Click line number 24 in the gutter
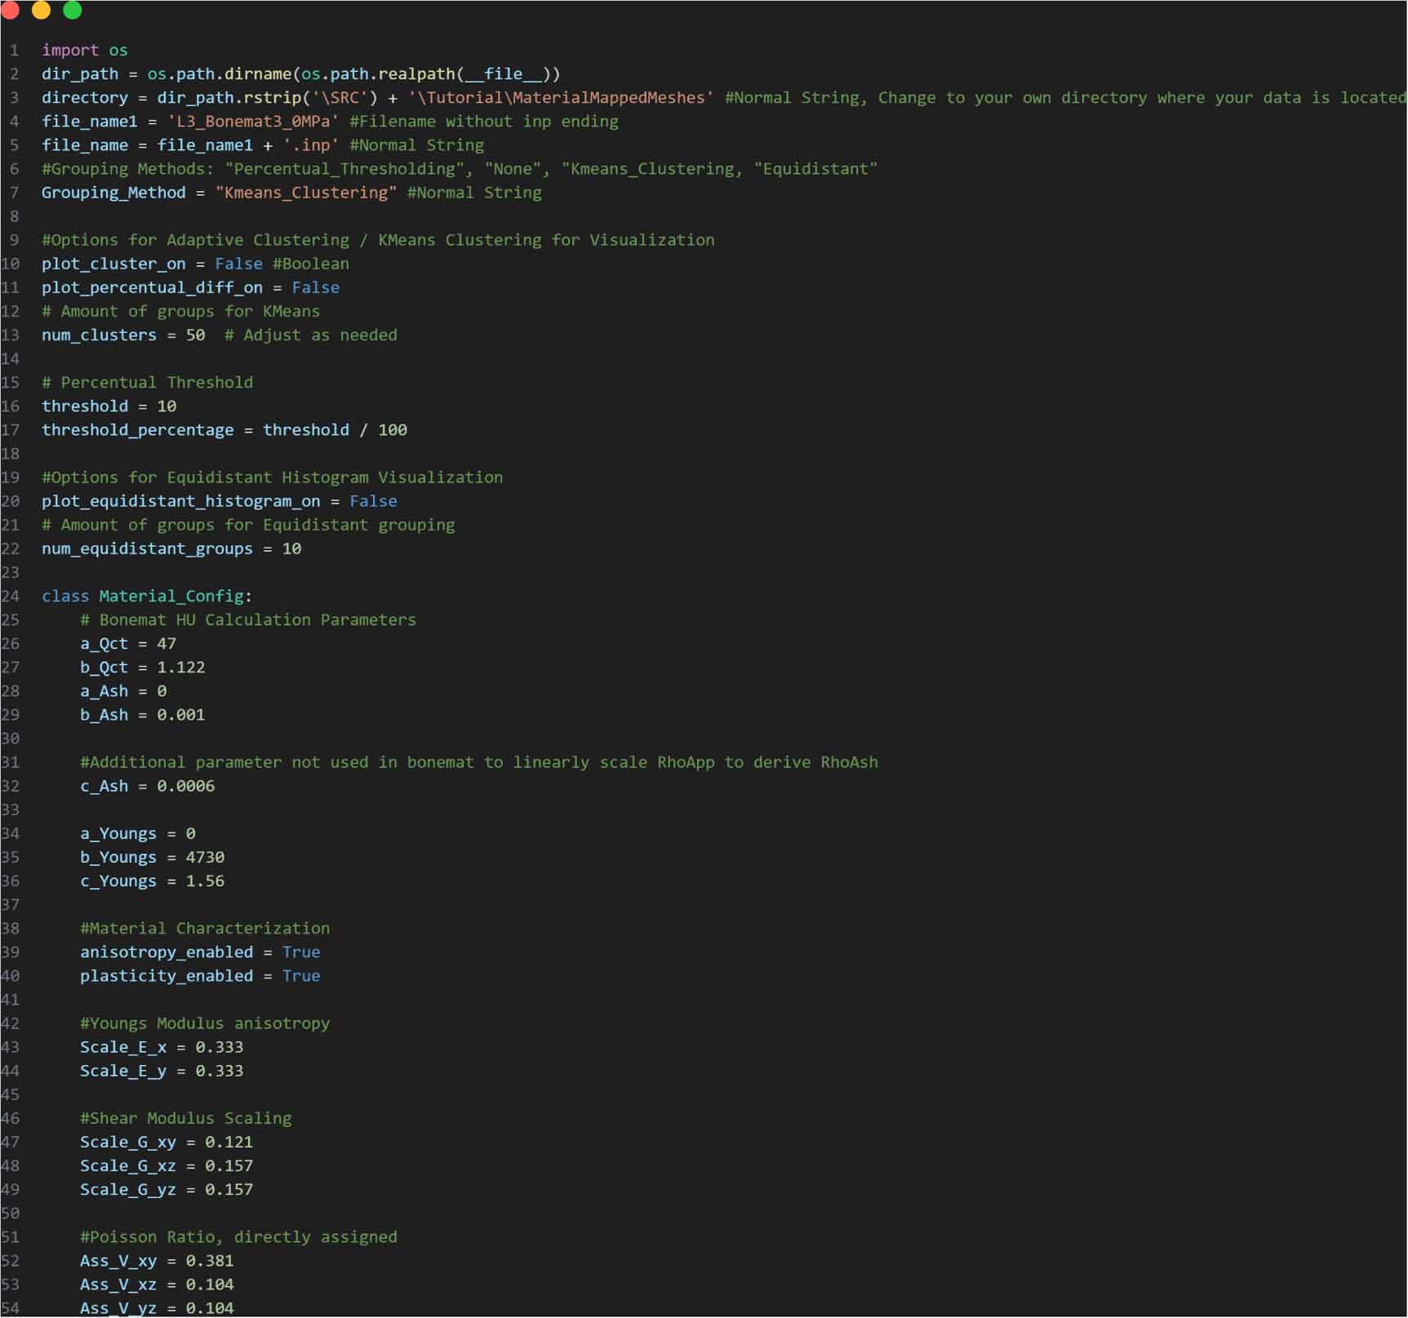The width and height of the screenshot is (1408, 1318). (10, 596)
